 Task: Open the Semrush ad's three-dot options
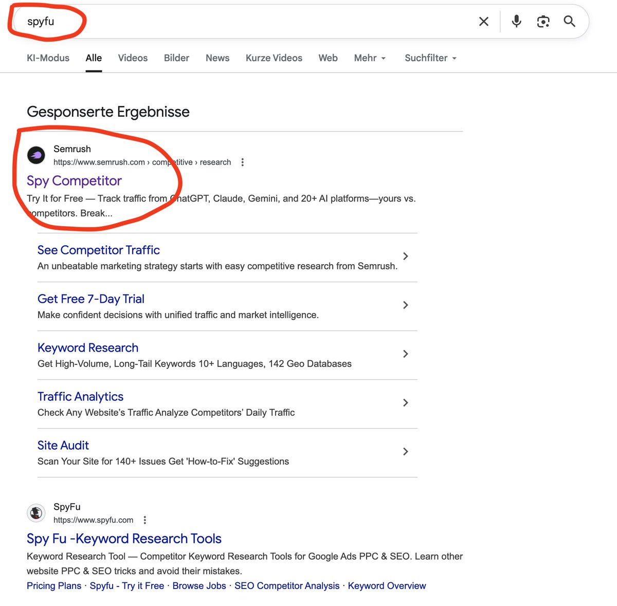(x=243, y=162)
